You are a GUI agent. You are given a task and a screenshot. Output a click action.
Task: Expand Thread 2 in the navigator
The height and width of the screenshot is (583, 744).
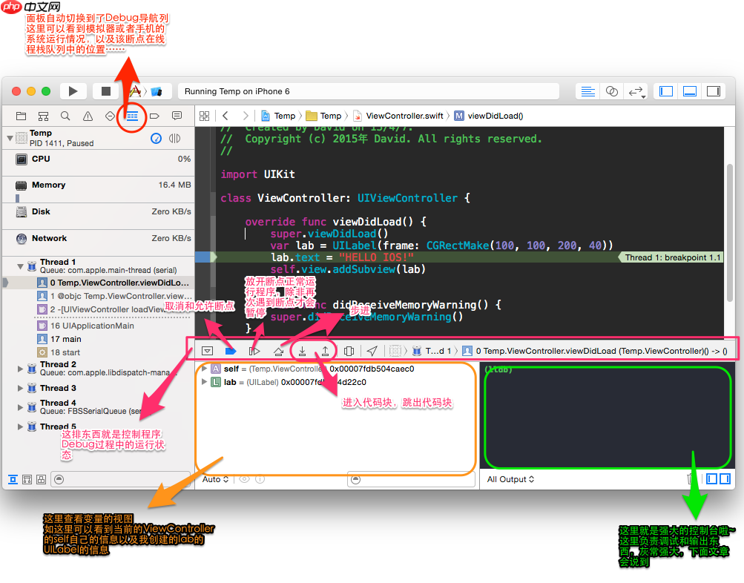point(20,364)
